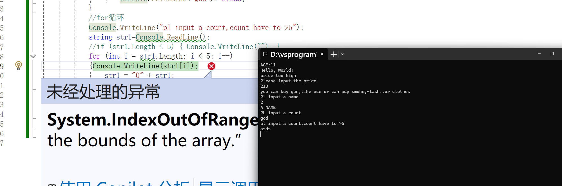Collapse the for loop code block
Viewport: 562px width, 186px height.
[x=33, y=56]
